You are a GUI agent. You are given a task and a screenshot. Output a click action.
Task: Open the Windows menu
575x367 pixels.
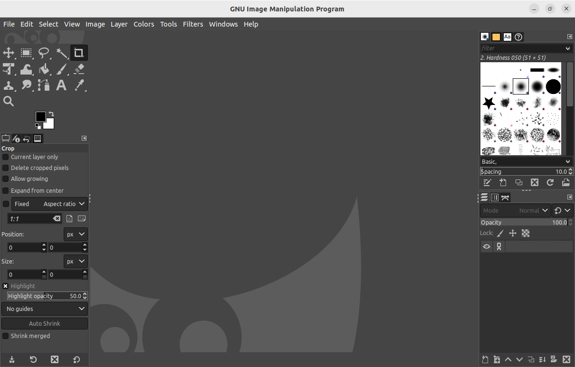223,24
